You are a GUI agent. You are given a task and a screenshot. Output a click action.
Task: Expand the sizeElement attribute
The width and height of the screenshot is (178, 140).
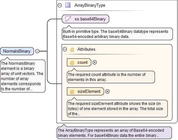pos(107,92)
